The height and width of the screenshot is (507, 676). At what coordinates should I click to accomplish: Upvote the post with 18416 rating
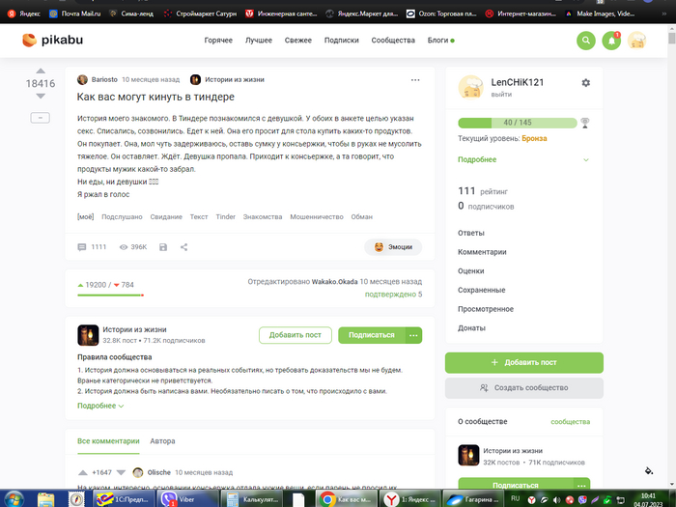41,70
